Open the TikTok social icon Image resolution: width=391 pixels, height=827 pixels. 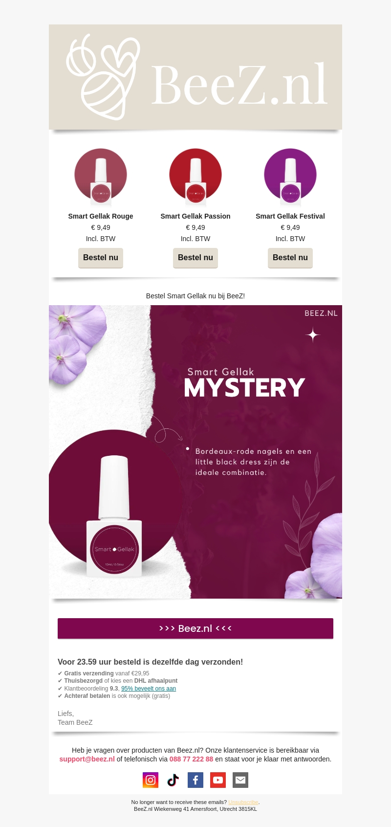(x=173, y=780)
